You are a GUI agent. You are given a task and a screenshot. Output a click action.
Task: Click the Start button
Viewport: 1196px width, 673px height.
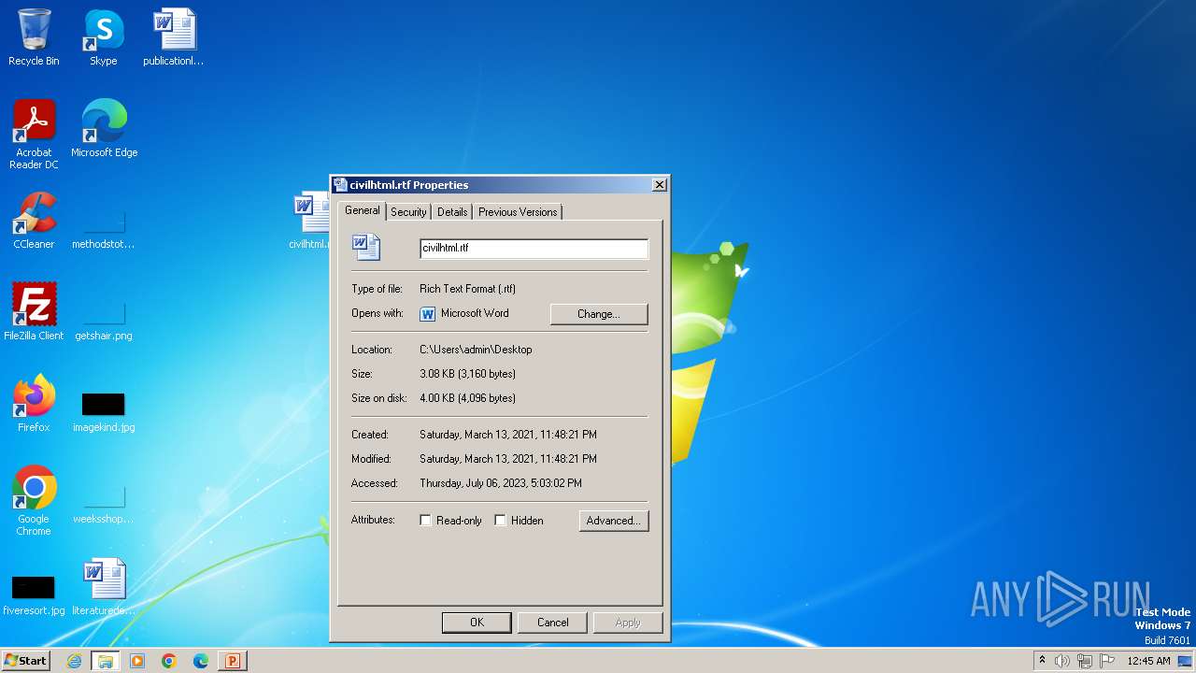[x=25, y=661]
